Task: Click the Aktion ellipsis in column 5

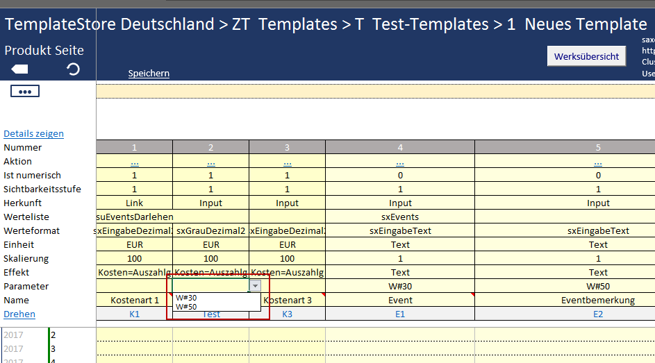Action: click(597, 162)
